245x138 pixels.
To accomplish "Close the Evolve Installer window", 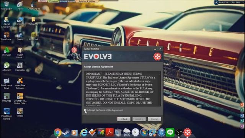I will point(160,49).
